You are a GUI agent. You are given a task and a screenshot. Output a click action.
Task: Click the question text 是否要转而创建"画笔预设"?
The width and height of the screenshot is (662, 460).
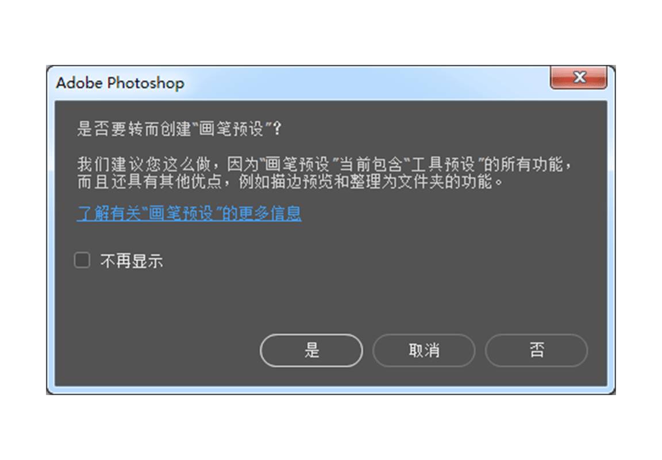coord(179,128)
